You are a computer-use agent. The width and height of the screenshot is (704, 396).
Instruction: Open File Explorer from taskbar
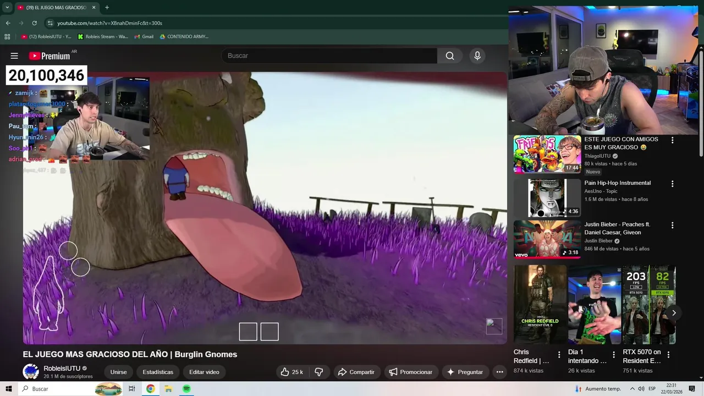[168, 389]
